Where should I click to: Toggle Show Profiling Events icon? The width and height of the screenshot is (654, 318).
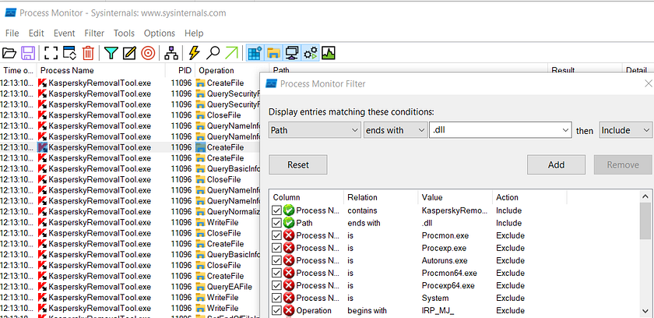[329, 53]
